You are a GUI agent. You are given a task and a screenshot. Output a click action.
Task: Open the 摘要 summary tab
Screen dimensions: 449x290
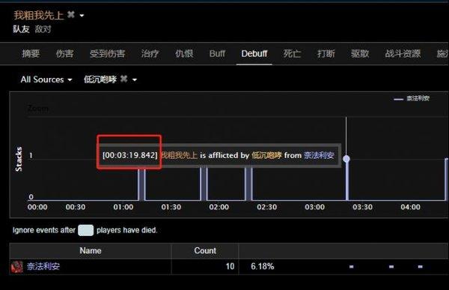(31, 54)
